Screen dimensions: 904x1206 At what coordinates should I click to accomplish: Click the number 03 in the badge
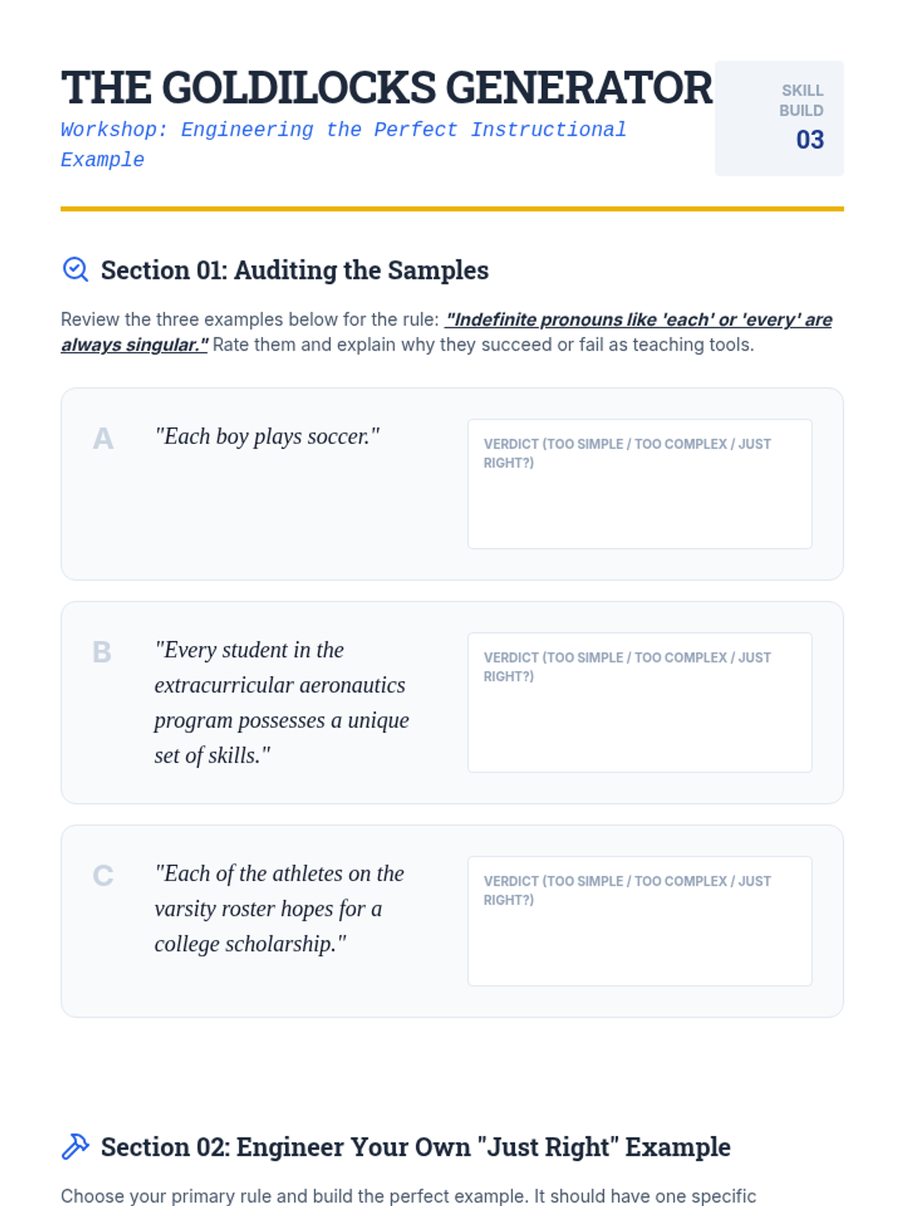click(x=810, y=140)
